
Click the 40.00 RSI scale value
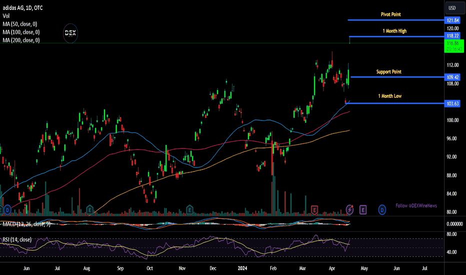coord(451,252)
